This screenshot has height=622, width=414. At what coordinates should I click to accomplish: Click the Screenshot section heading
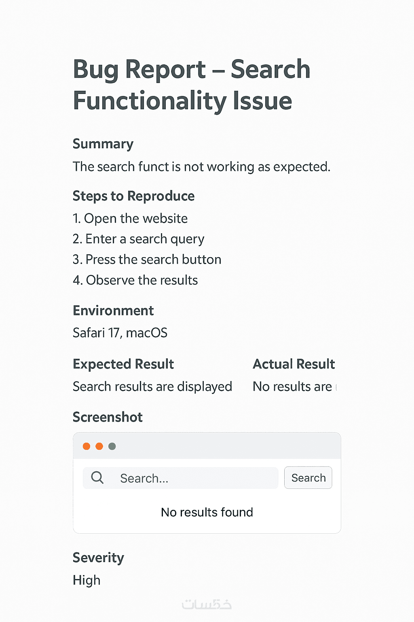click(108, 417)
